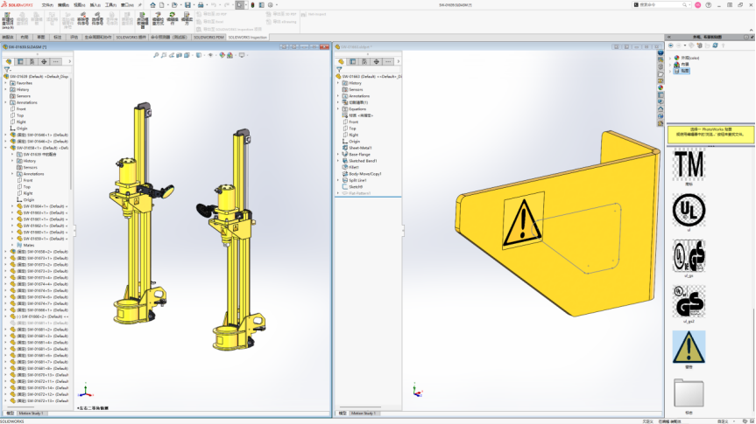This screenshot has height=424, width=756.
Task: Select Base-Flange feature in part tree
Action: [360, 154]
